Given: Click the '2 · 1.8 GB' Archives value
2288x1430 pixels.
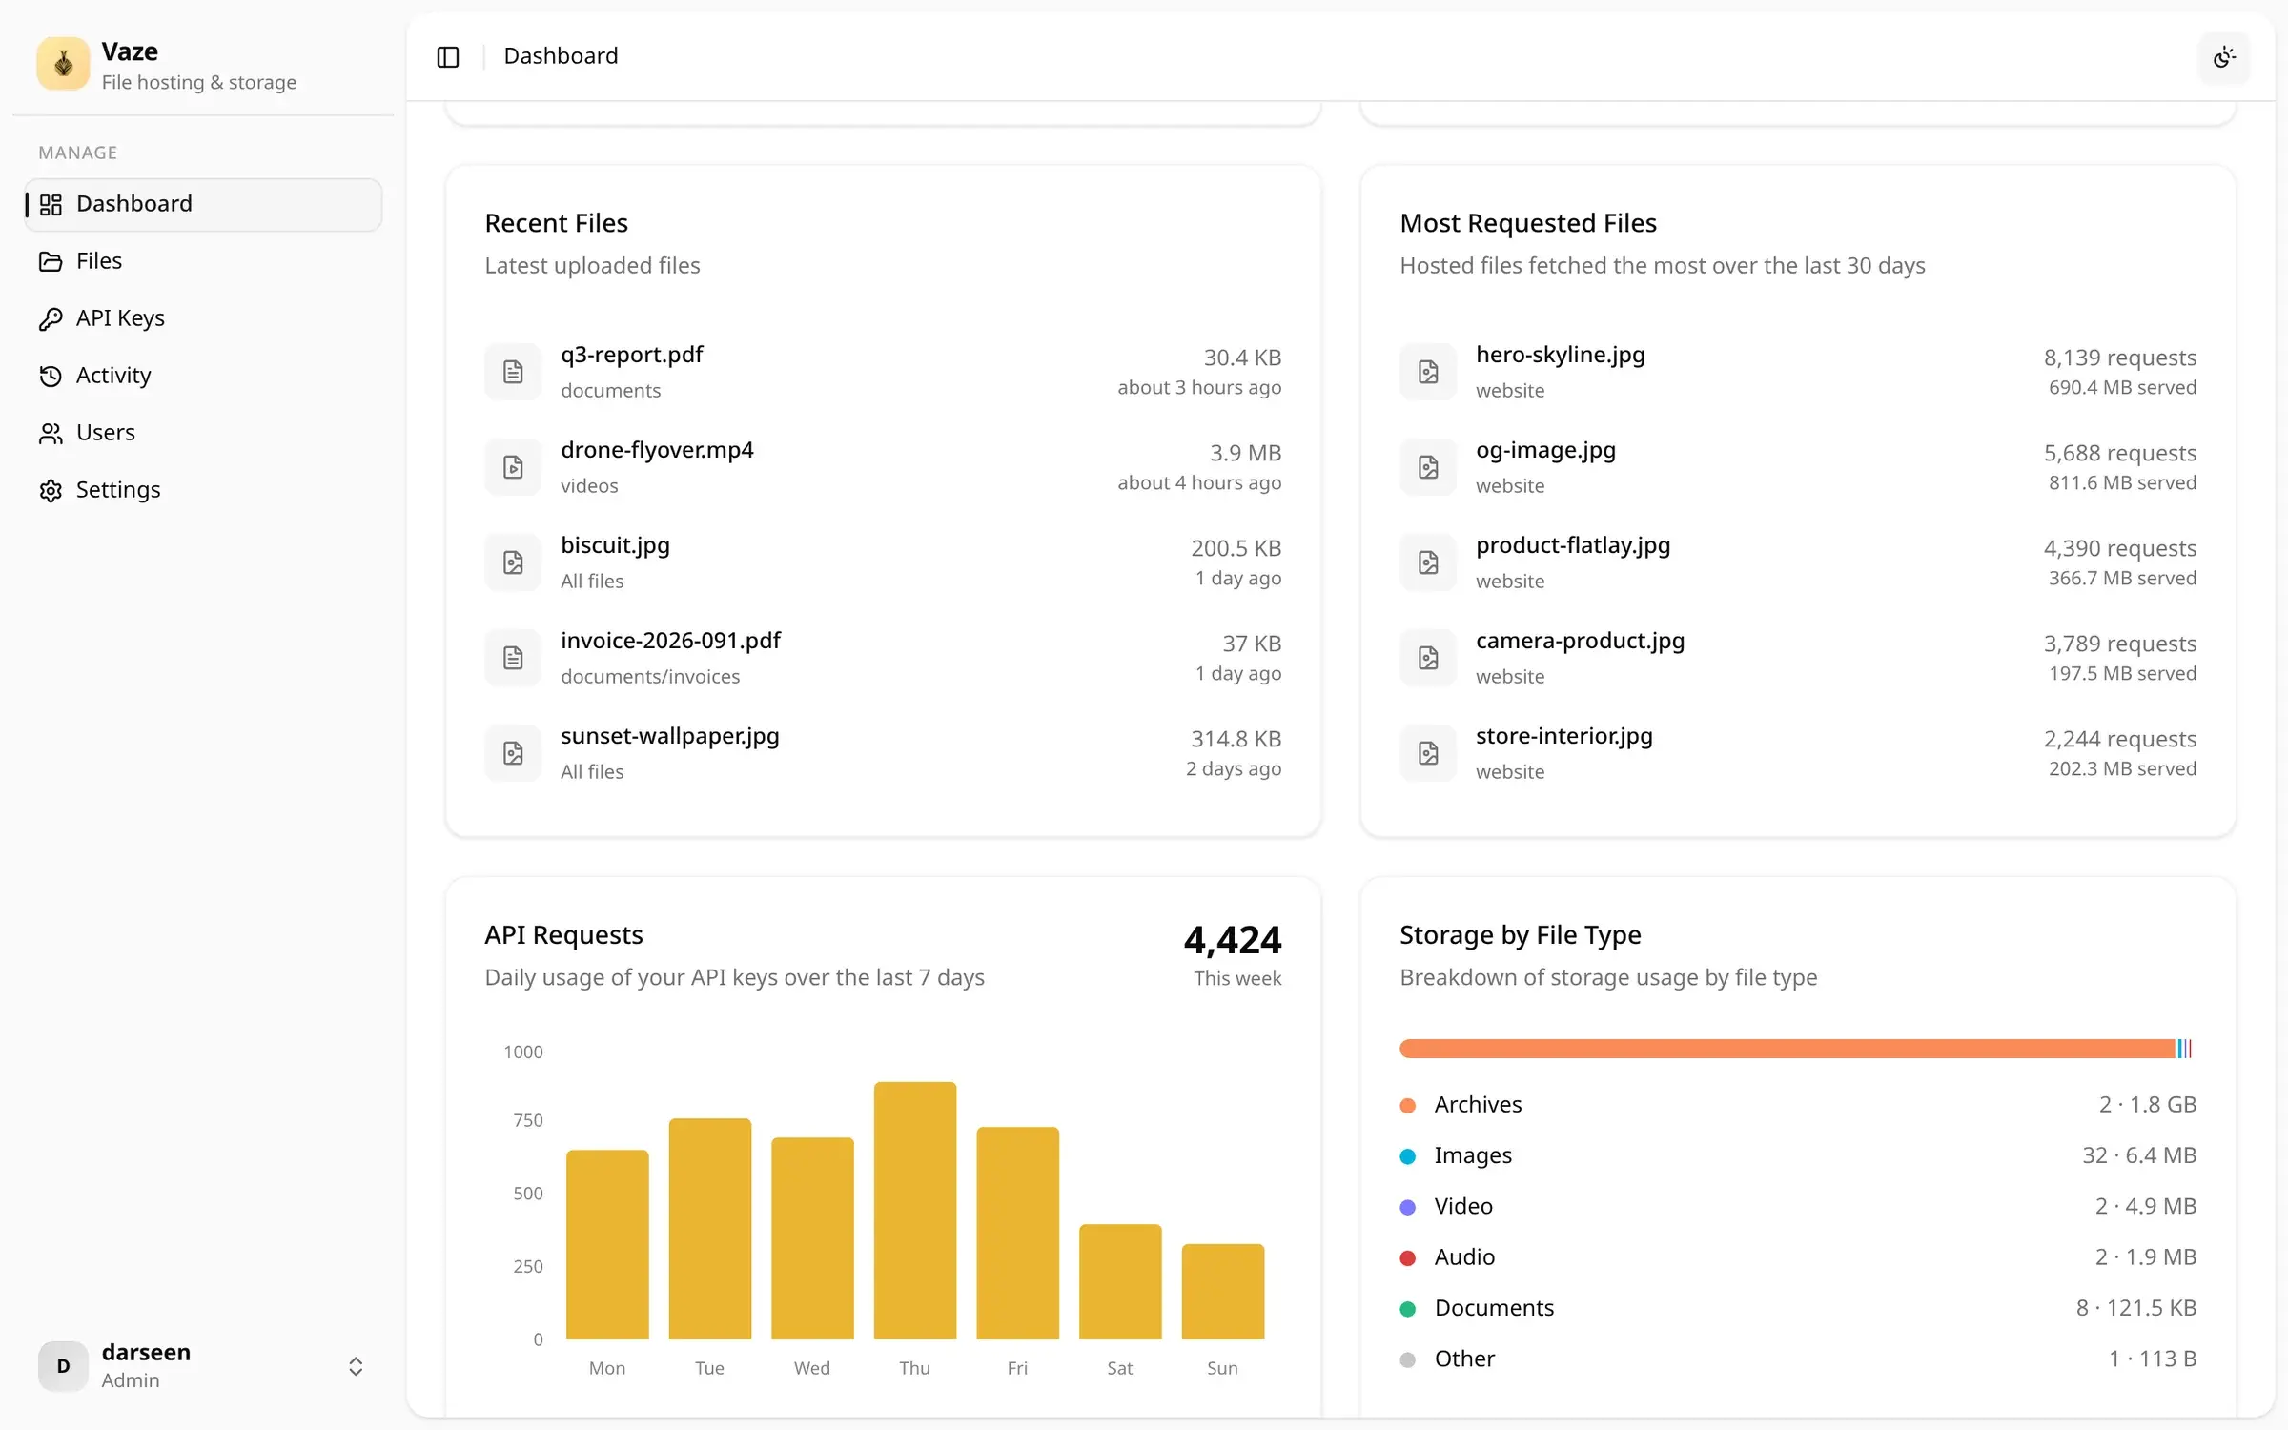Looking at the screenshot, I should pos(2147,1105).
